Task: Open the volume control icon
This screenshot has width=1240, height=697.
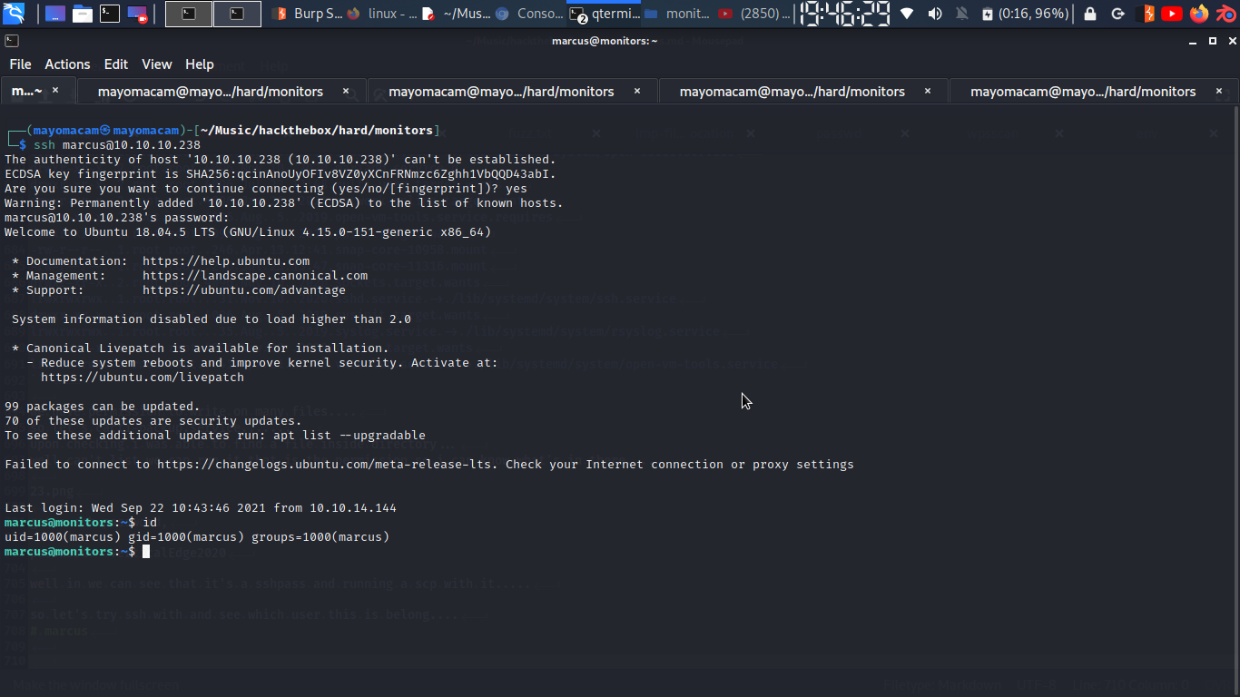Action: point(935,14)
